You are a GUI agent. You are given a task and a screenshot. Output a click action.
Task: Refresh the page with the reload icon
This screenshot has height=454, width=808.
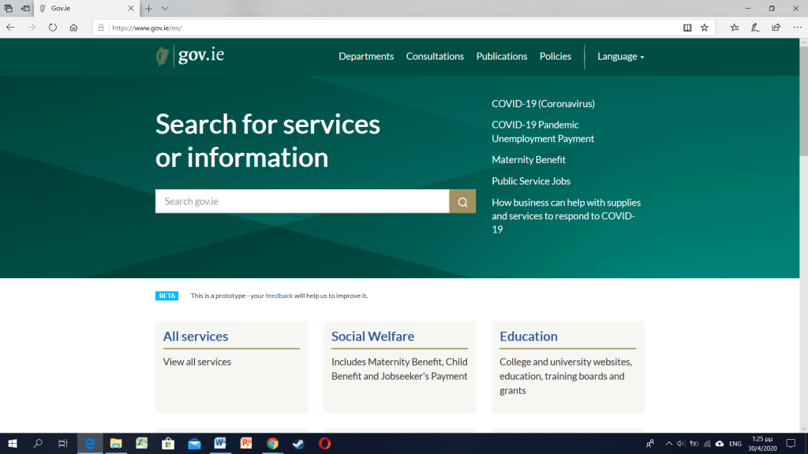(x=53, y=27)
